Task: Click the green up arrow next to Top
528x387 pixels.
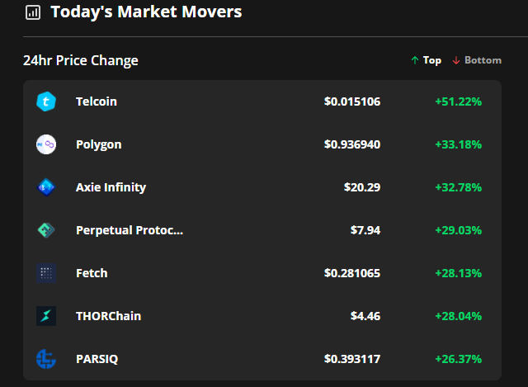Action: [x=415, y=60]
